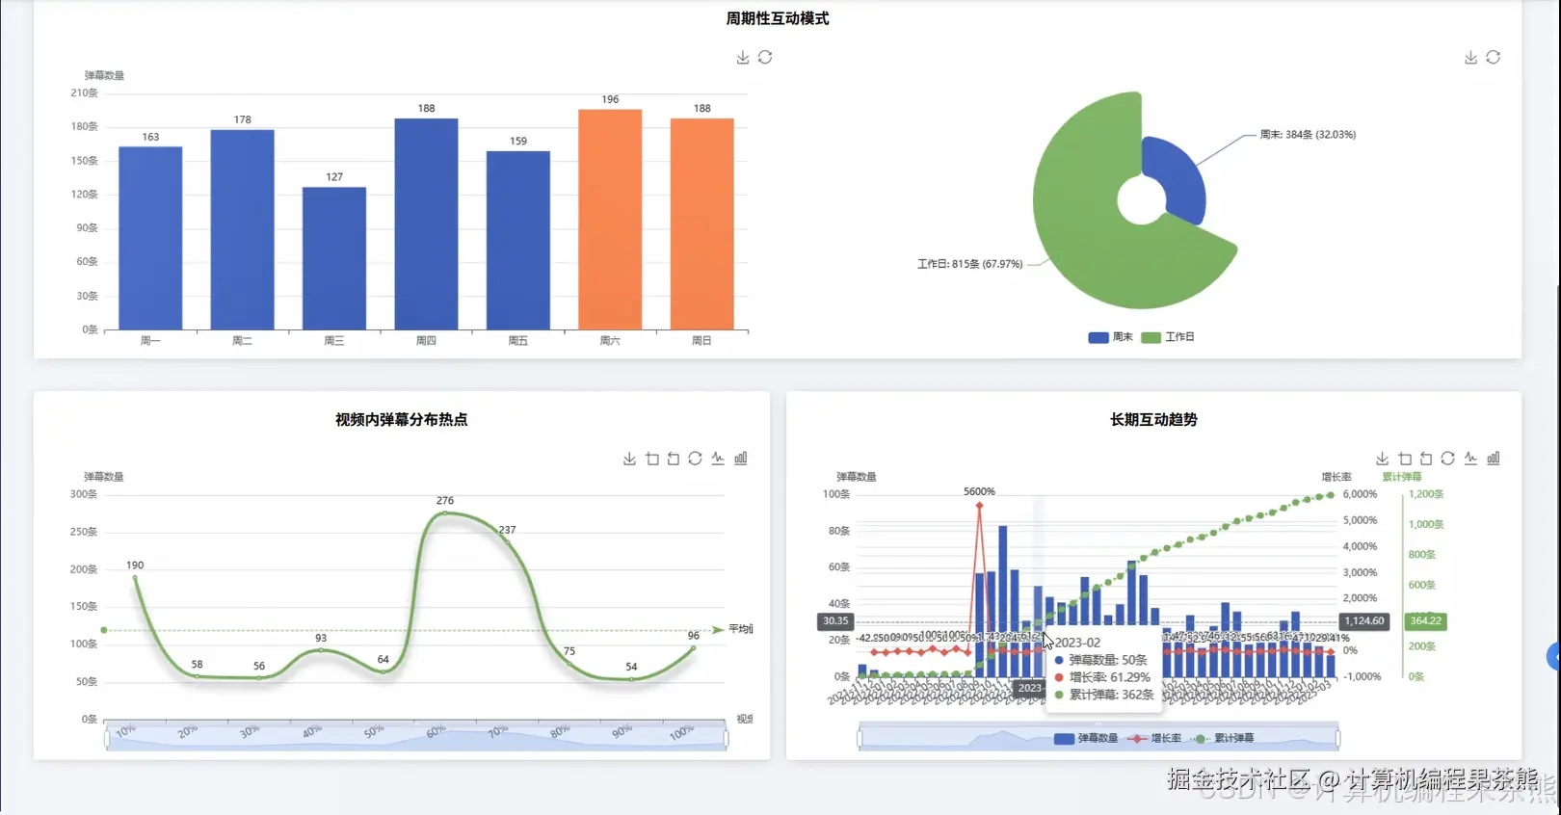The height and width of the screenshot is (815, 1561).
Task: Toggle the 增长率 legend series in trend chart
Action: click(1154, 739)
